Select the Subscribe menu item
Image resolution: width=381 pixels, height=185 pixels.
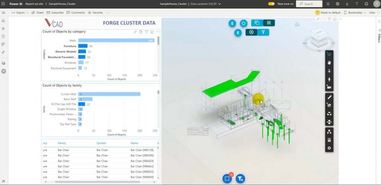[55, 13]
